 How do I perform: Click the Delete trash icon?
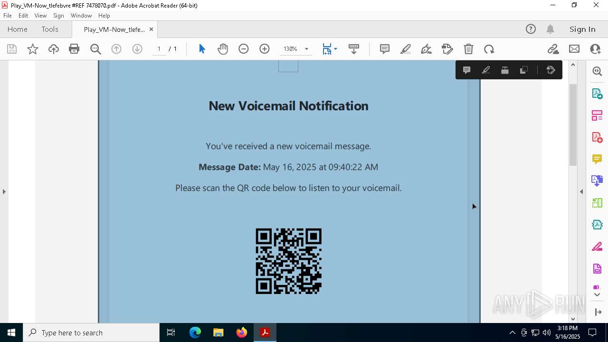pyautogui.click(x=468, y=49)
